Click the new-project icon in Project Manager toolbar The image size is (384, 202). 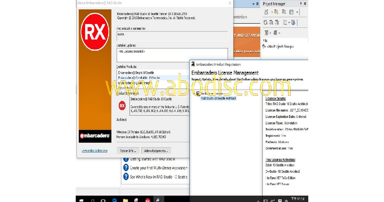[x=267, y=12]
